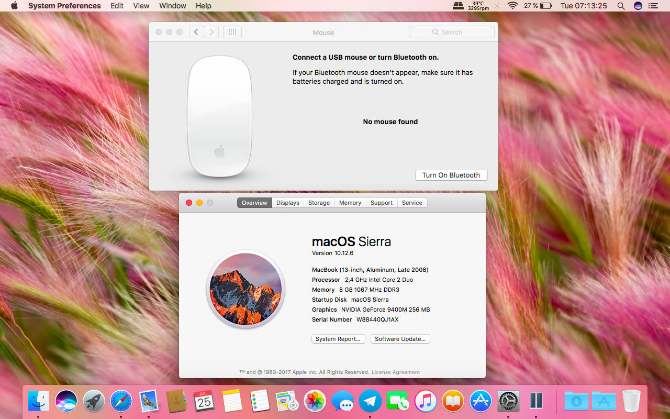Click the Magic Mouse image

(x=220, y=116)
